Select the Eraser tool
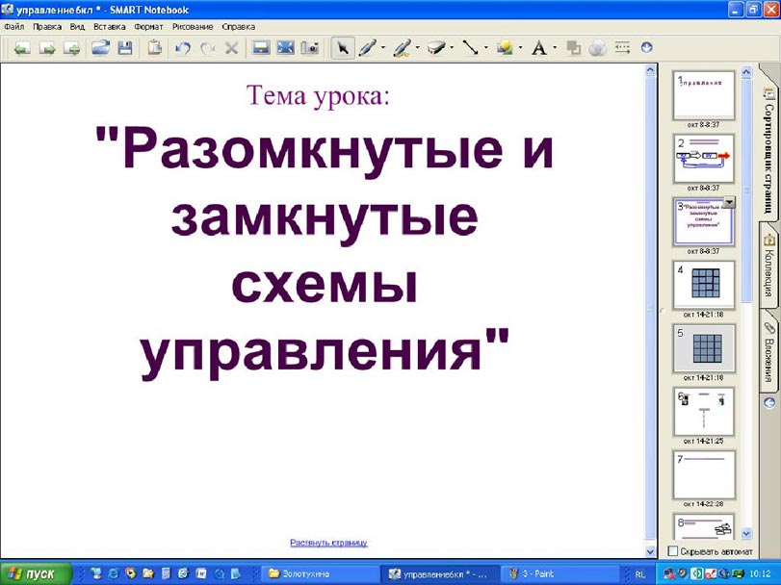The width and height of the screenshot is (781, 585). coord(434,47)
